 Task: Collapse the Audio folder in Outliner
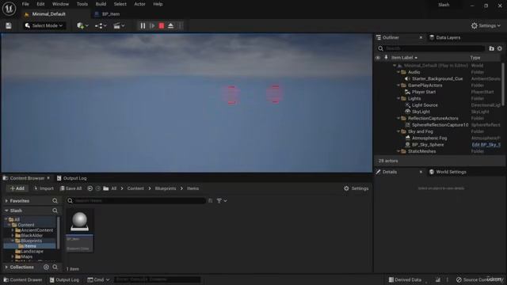tap(398, 72)
